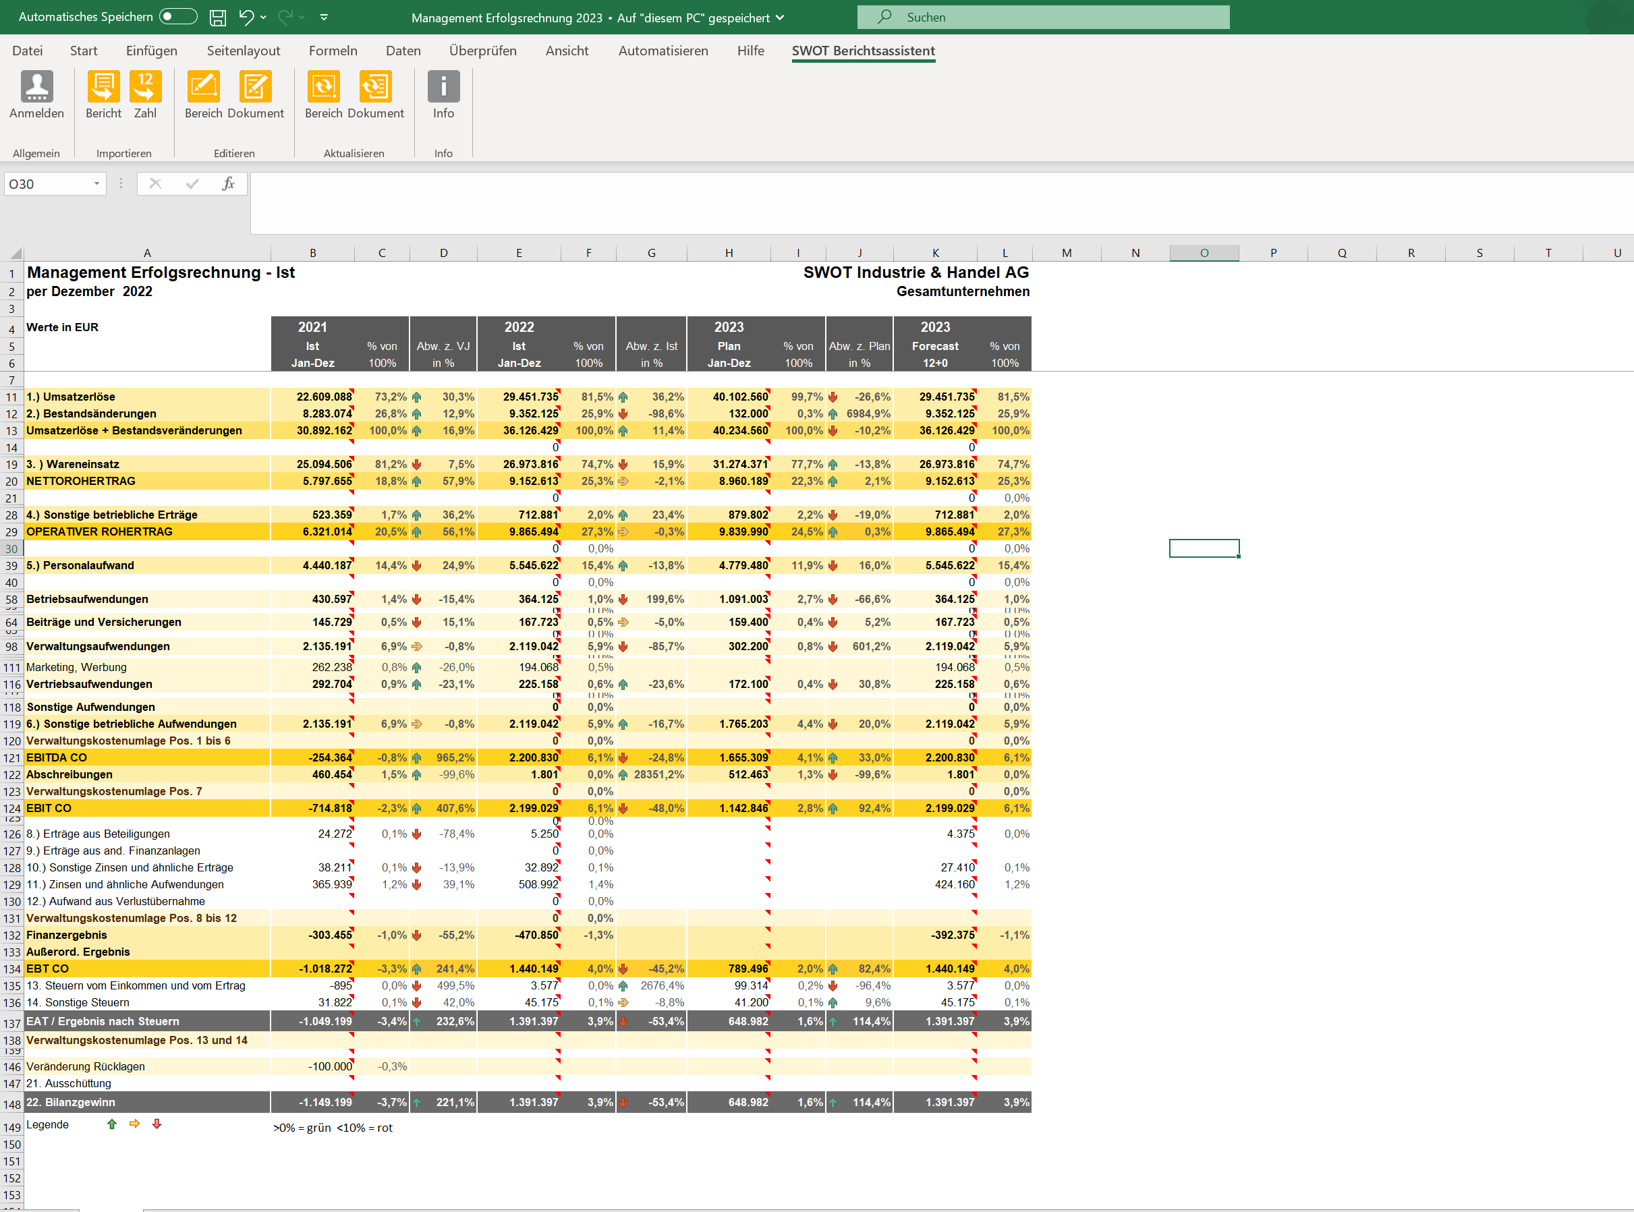Click Dokument icon in Editieren group

pyautogui.click(x=255, y=86)
